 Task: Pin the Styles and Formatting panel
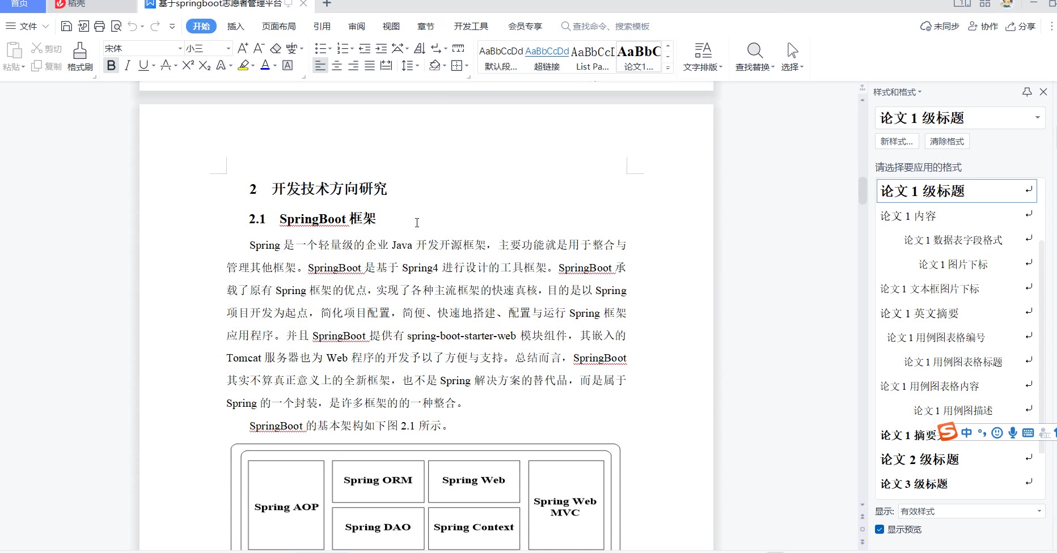click(1027, 92)
